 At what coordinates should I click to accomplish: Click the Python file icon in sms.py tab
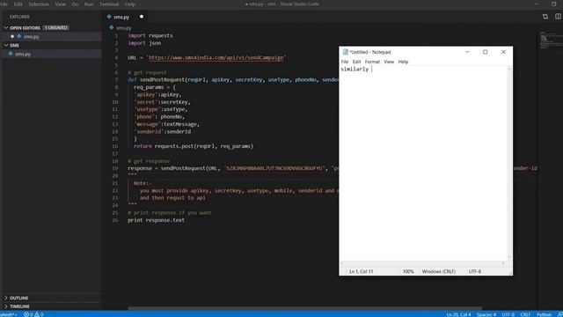click(x=109, y=17)
